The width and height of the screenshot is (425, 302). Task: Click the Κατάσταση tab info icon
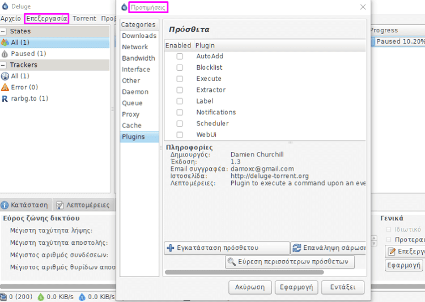pos(5,205)
